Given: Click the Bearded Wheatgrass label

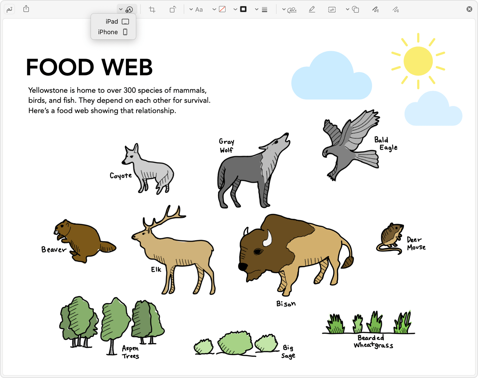Looking at the screenshot, I should pos(373,342).
